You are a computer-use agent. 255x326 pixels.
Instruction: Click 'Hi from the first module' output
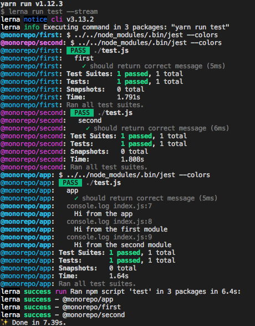(121, 229)
